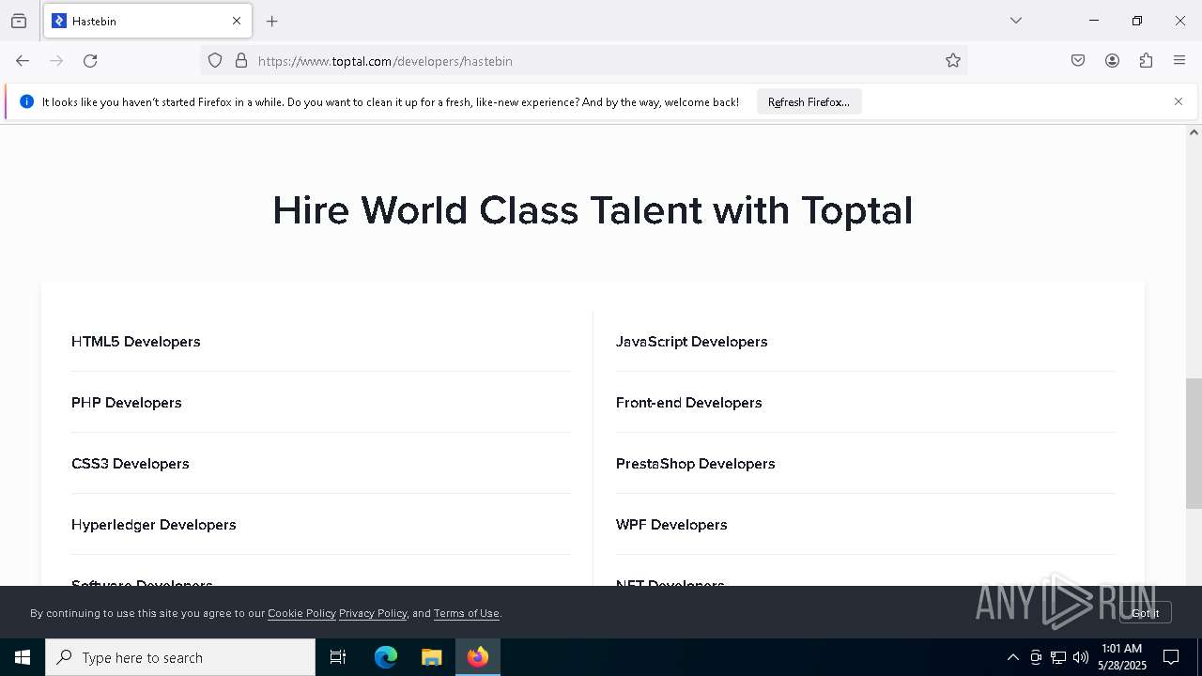
Task: Open Terms of Use link
Action: click(x=467, y=613)
